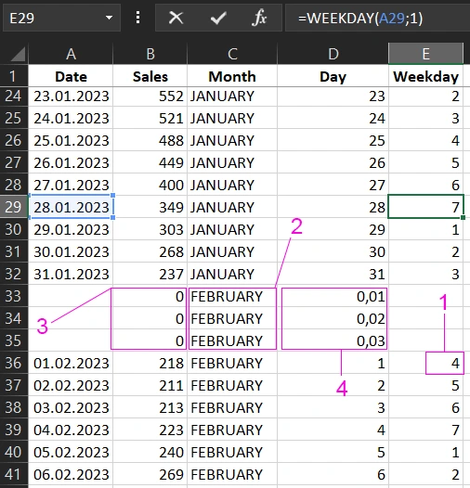Open the Name Box dropdown arrow
The height and width of the screenshot is (488, 470).
(109, 18)
